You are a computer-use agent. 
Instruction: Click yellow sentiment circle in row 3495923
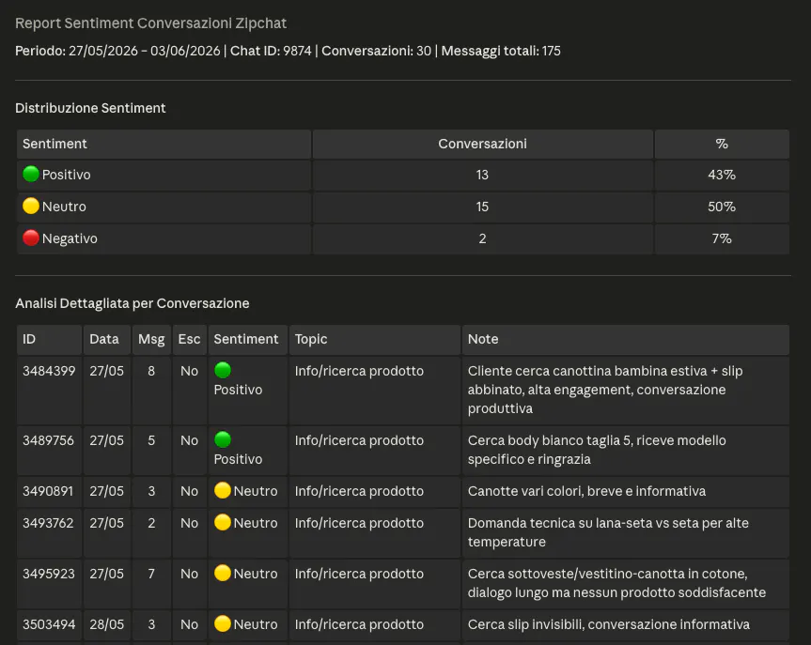click(x=223, y=573)
